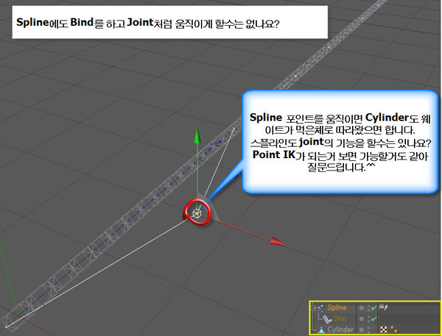Select the Cylinder's orange point-selection tag

click(x=394, y=330)
